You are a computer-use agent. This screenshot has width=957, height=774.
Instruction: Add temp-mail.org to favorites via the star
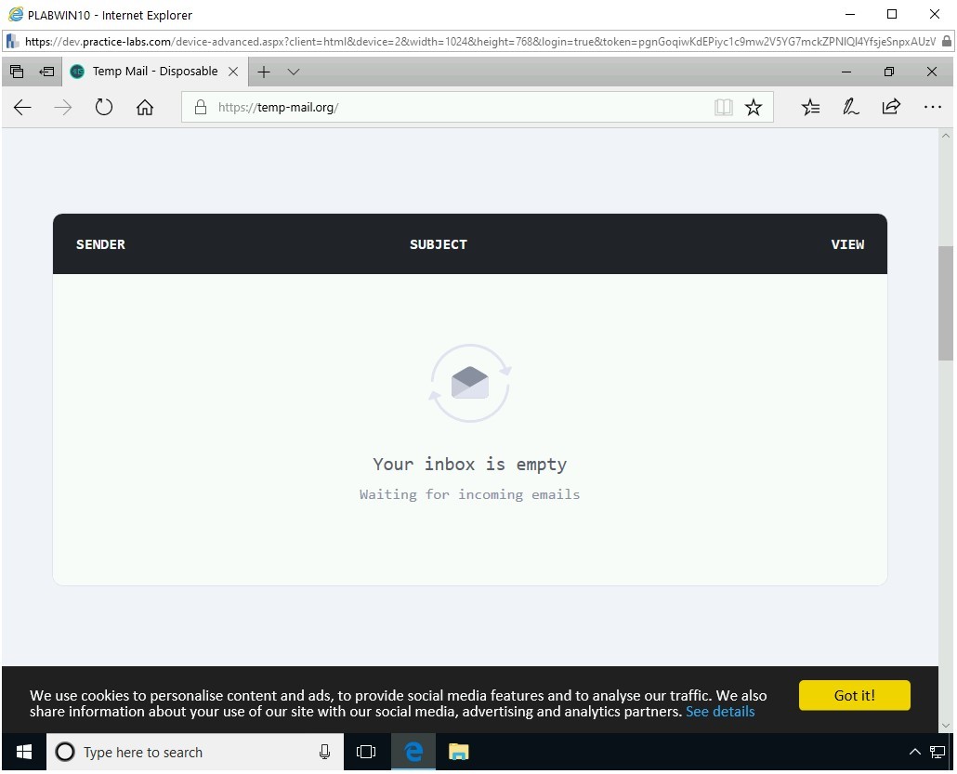pos(753,107)
